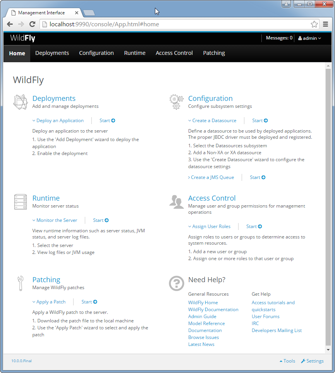335x373 pixels.
Task: Click the Need Help question mark icon
Action: [x=176, y=283]
